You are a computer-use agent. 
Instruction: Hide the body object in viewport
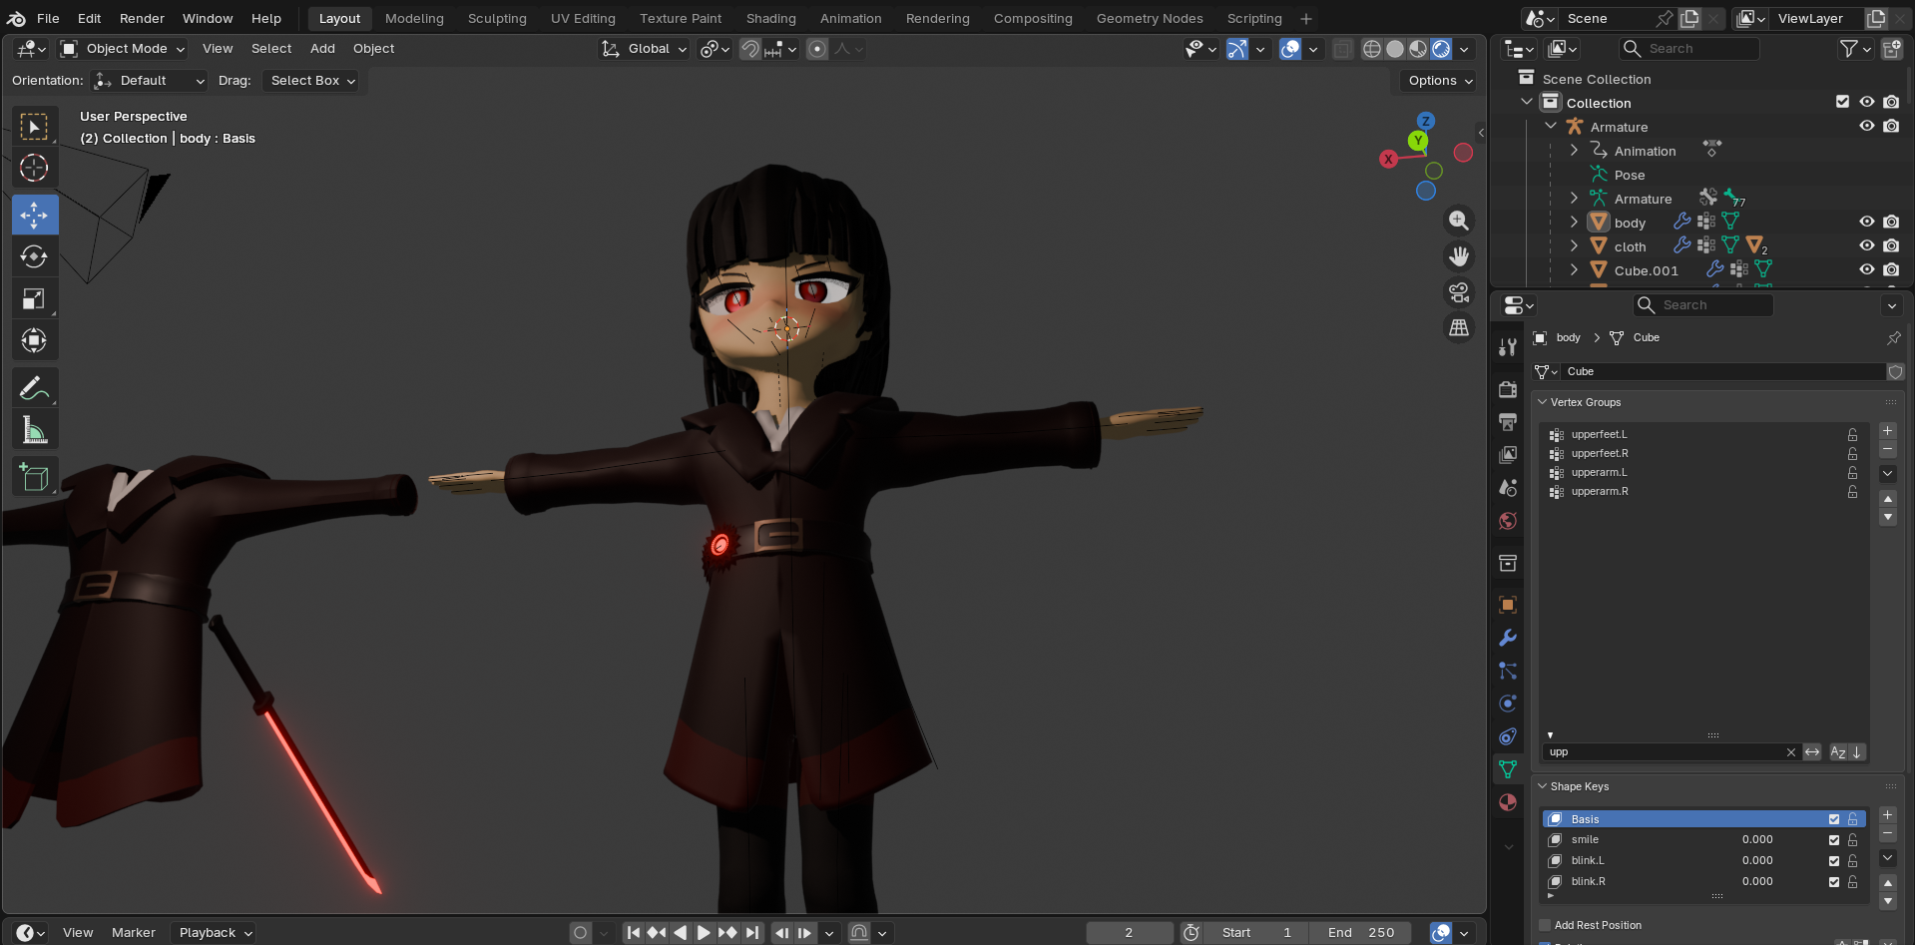pos(1867,223)
